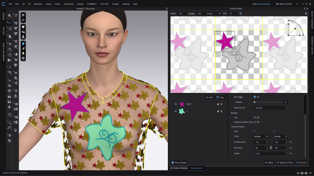
Task: Open the Materials menu
Action: [38, 4]
